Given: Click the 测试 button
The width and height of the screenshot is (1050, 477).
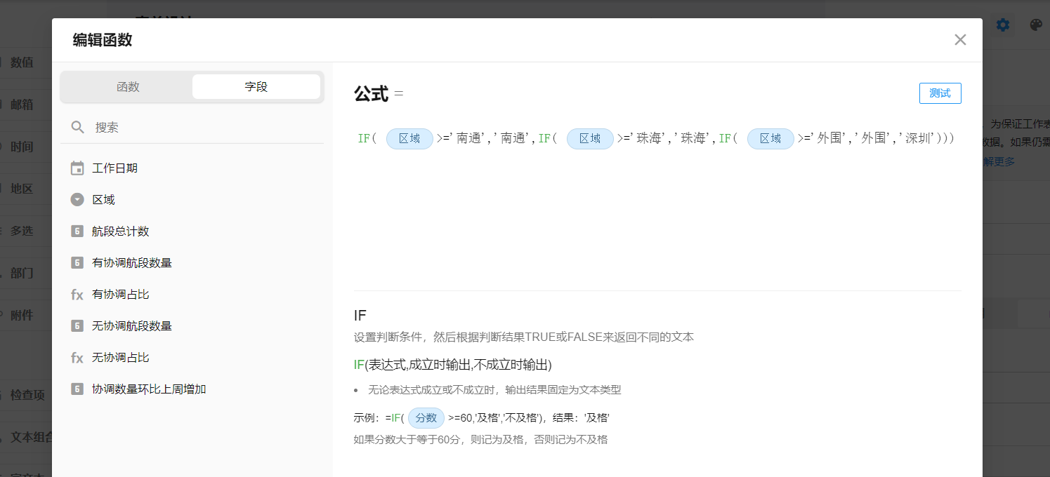Looking at the screenshot, I should pyautogui.click(x=940, y=93).
